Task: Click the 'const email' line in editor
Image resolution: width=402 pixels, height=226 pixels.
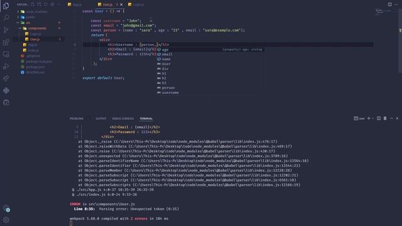Action: tap(123, 25)
